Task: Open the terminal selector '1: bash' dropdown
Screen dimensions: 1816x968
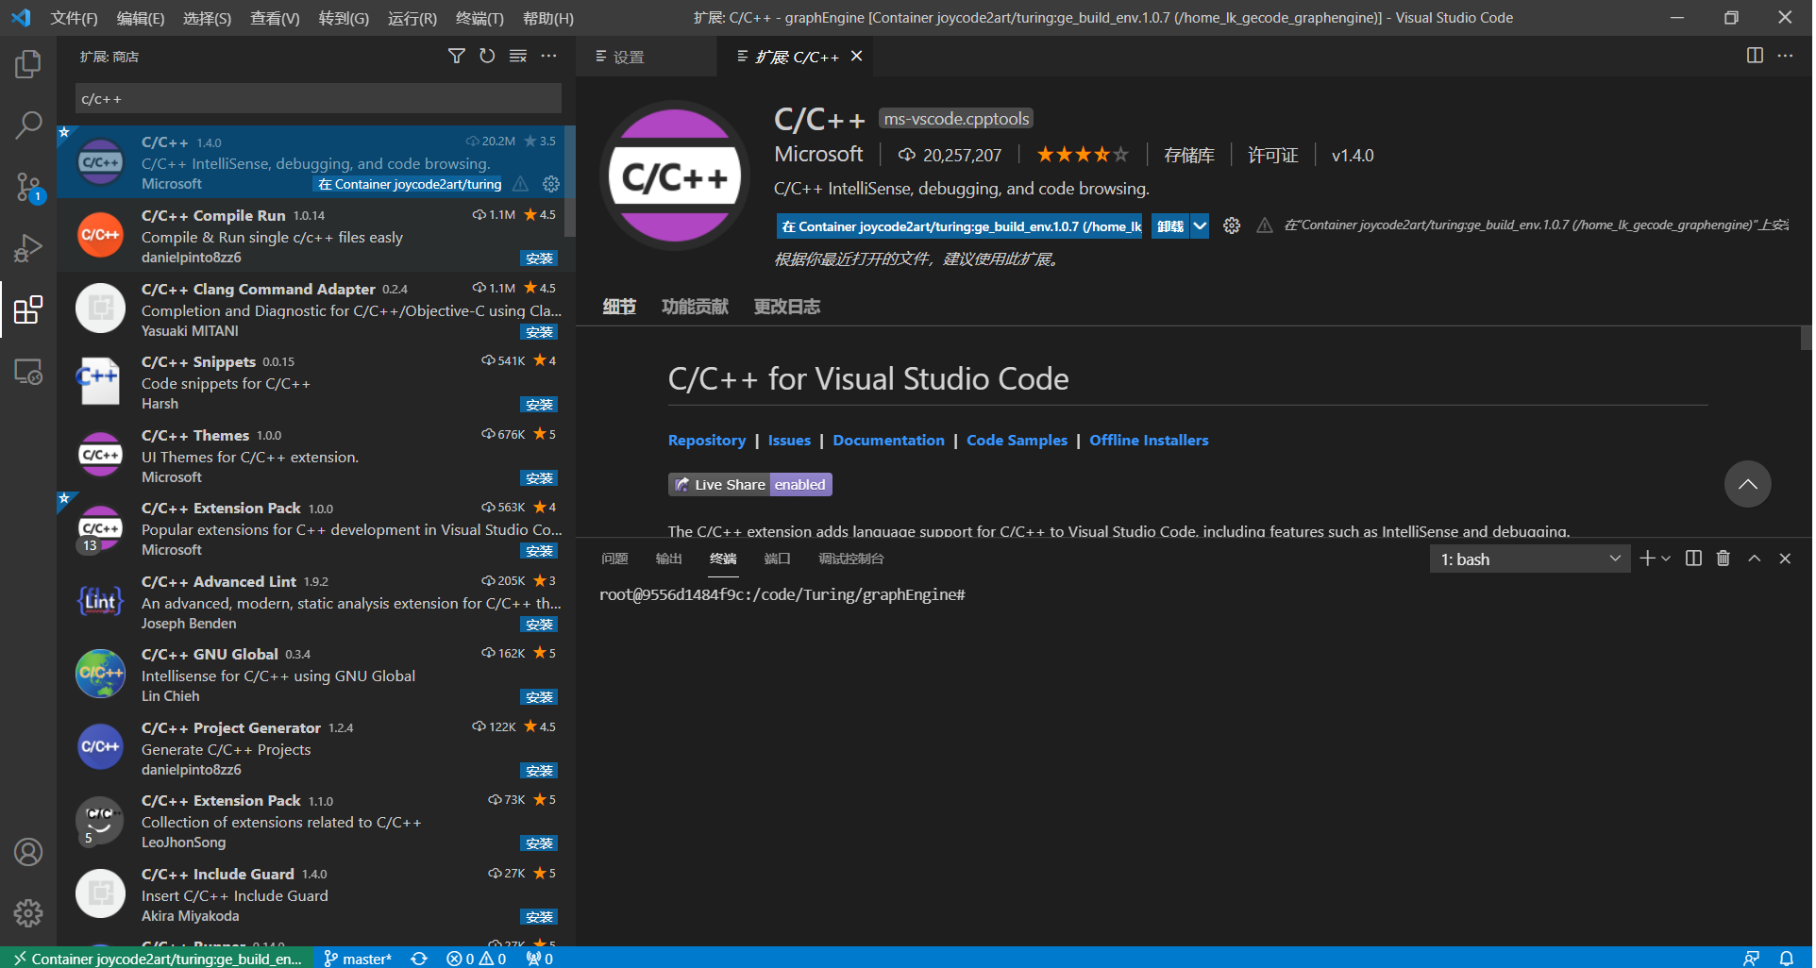Action: click(1529, 559)
